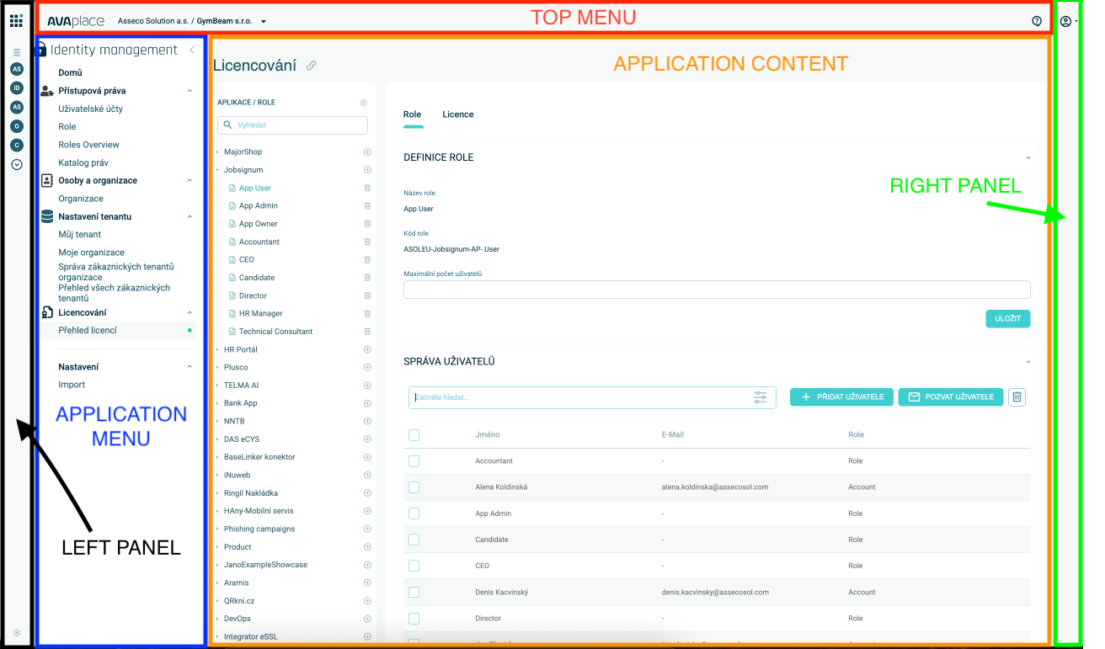Image resolution: width=1105 pixels, height=649 pixels.
Task: Check the CEO user row checkbox
Action: tap(414, 566)
